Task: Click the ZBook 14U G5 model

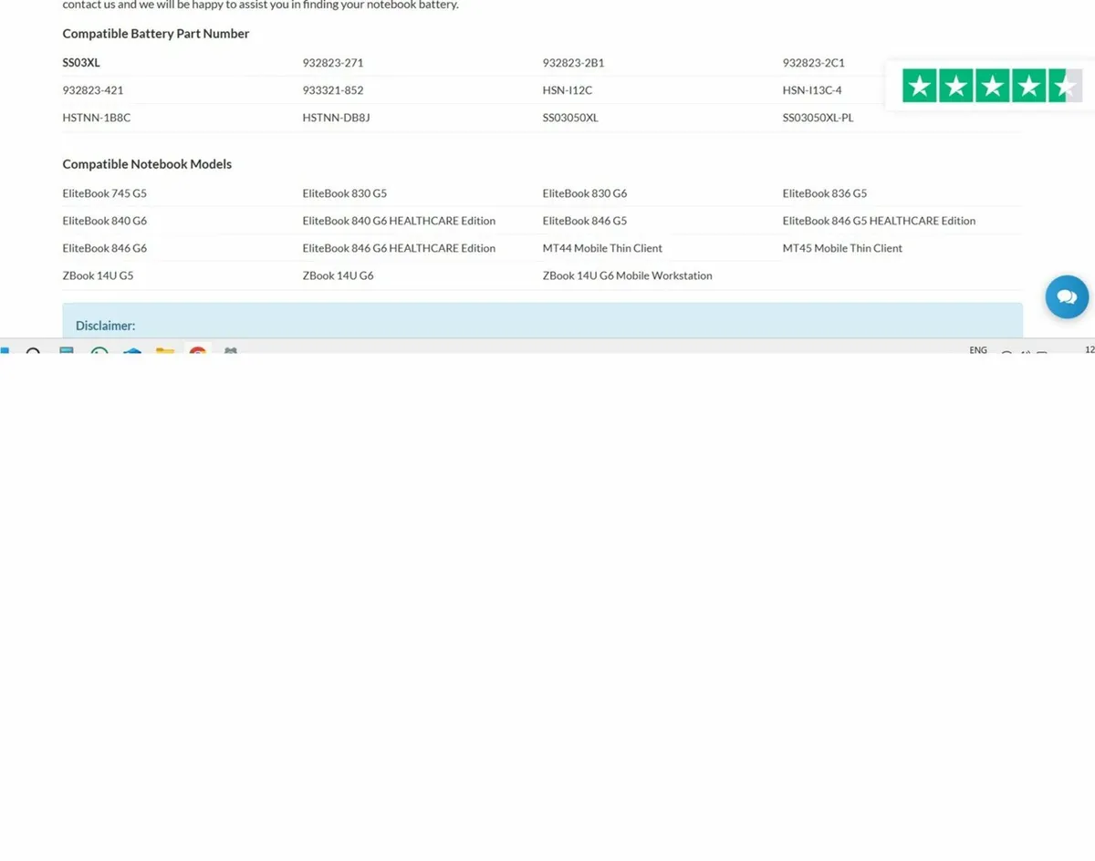Action: point(98,275)
